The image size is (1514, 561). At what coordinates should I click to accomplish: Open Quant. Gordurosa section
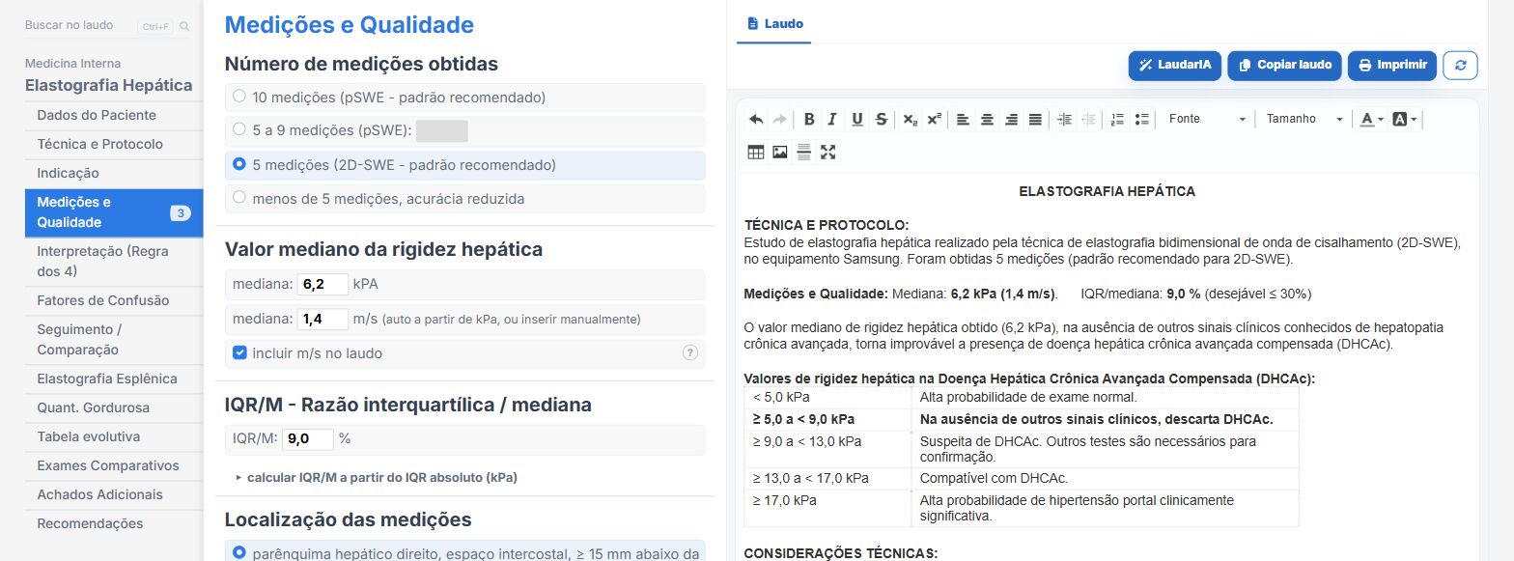114,407
